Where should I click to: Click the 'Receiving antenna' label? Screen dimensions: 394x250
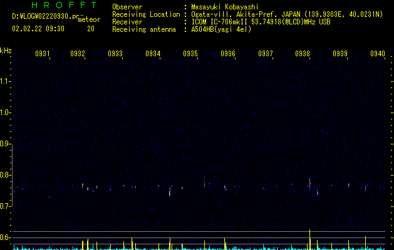point(144,29)
